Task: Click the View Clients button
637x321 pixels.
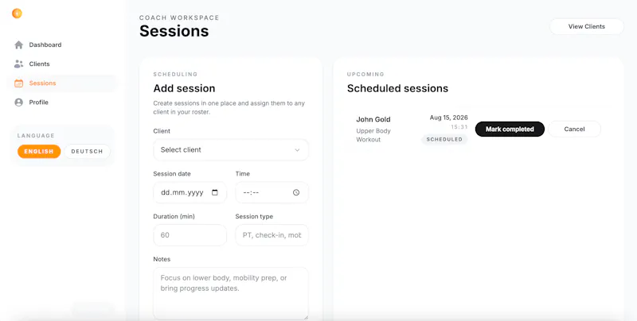Action: tap(587, 26)
